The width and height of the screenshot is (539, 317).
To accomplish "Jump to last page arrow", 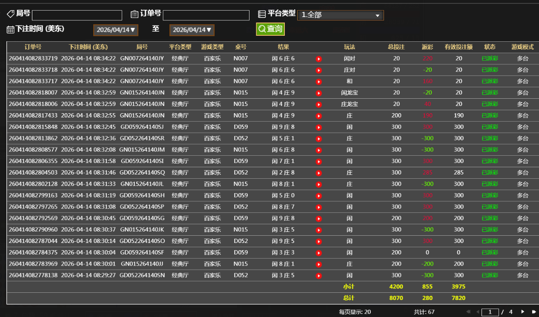I will point(533,312).
